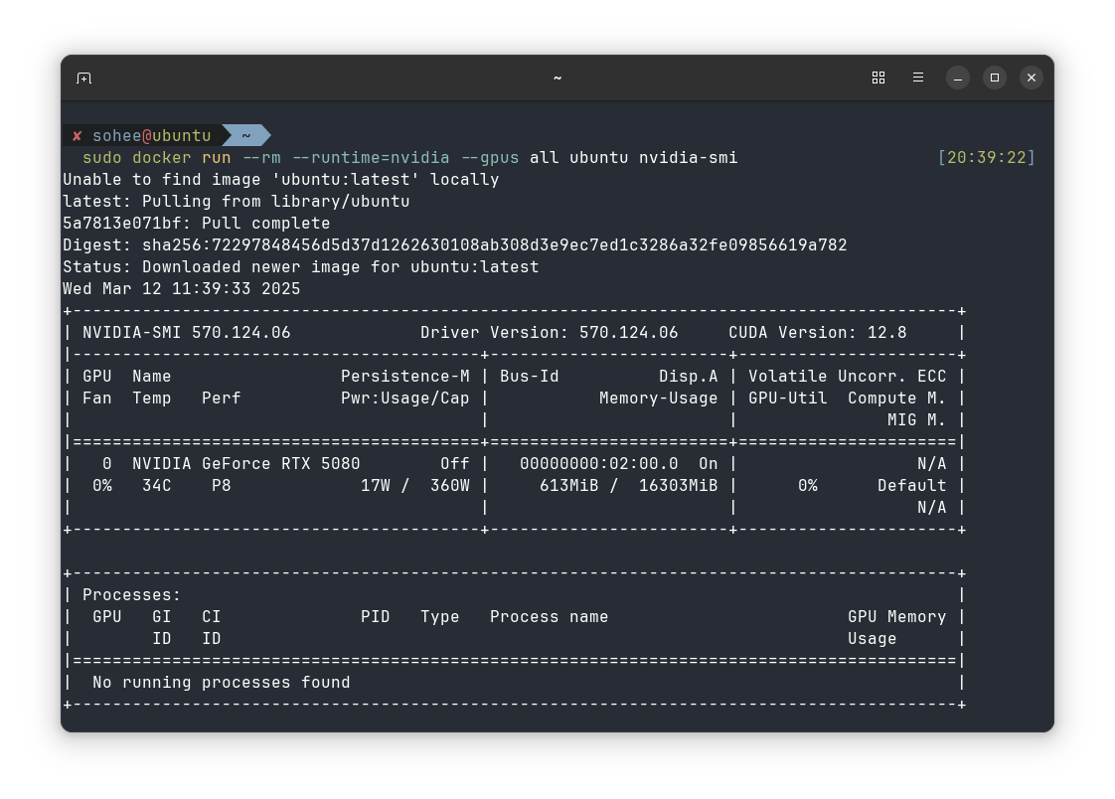Open a new terminal tab
The height and width of the screenshot is (799, 1115).
tap(83, 77)
